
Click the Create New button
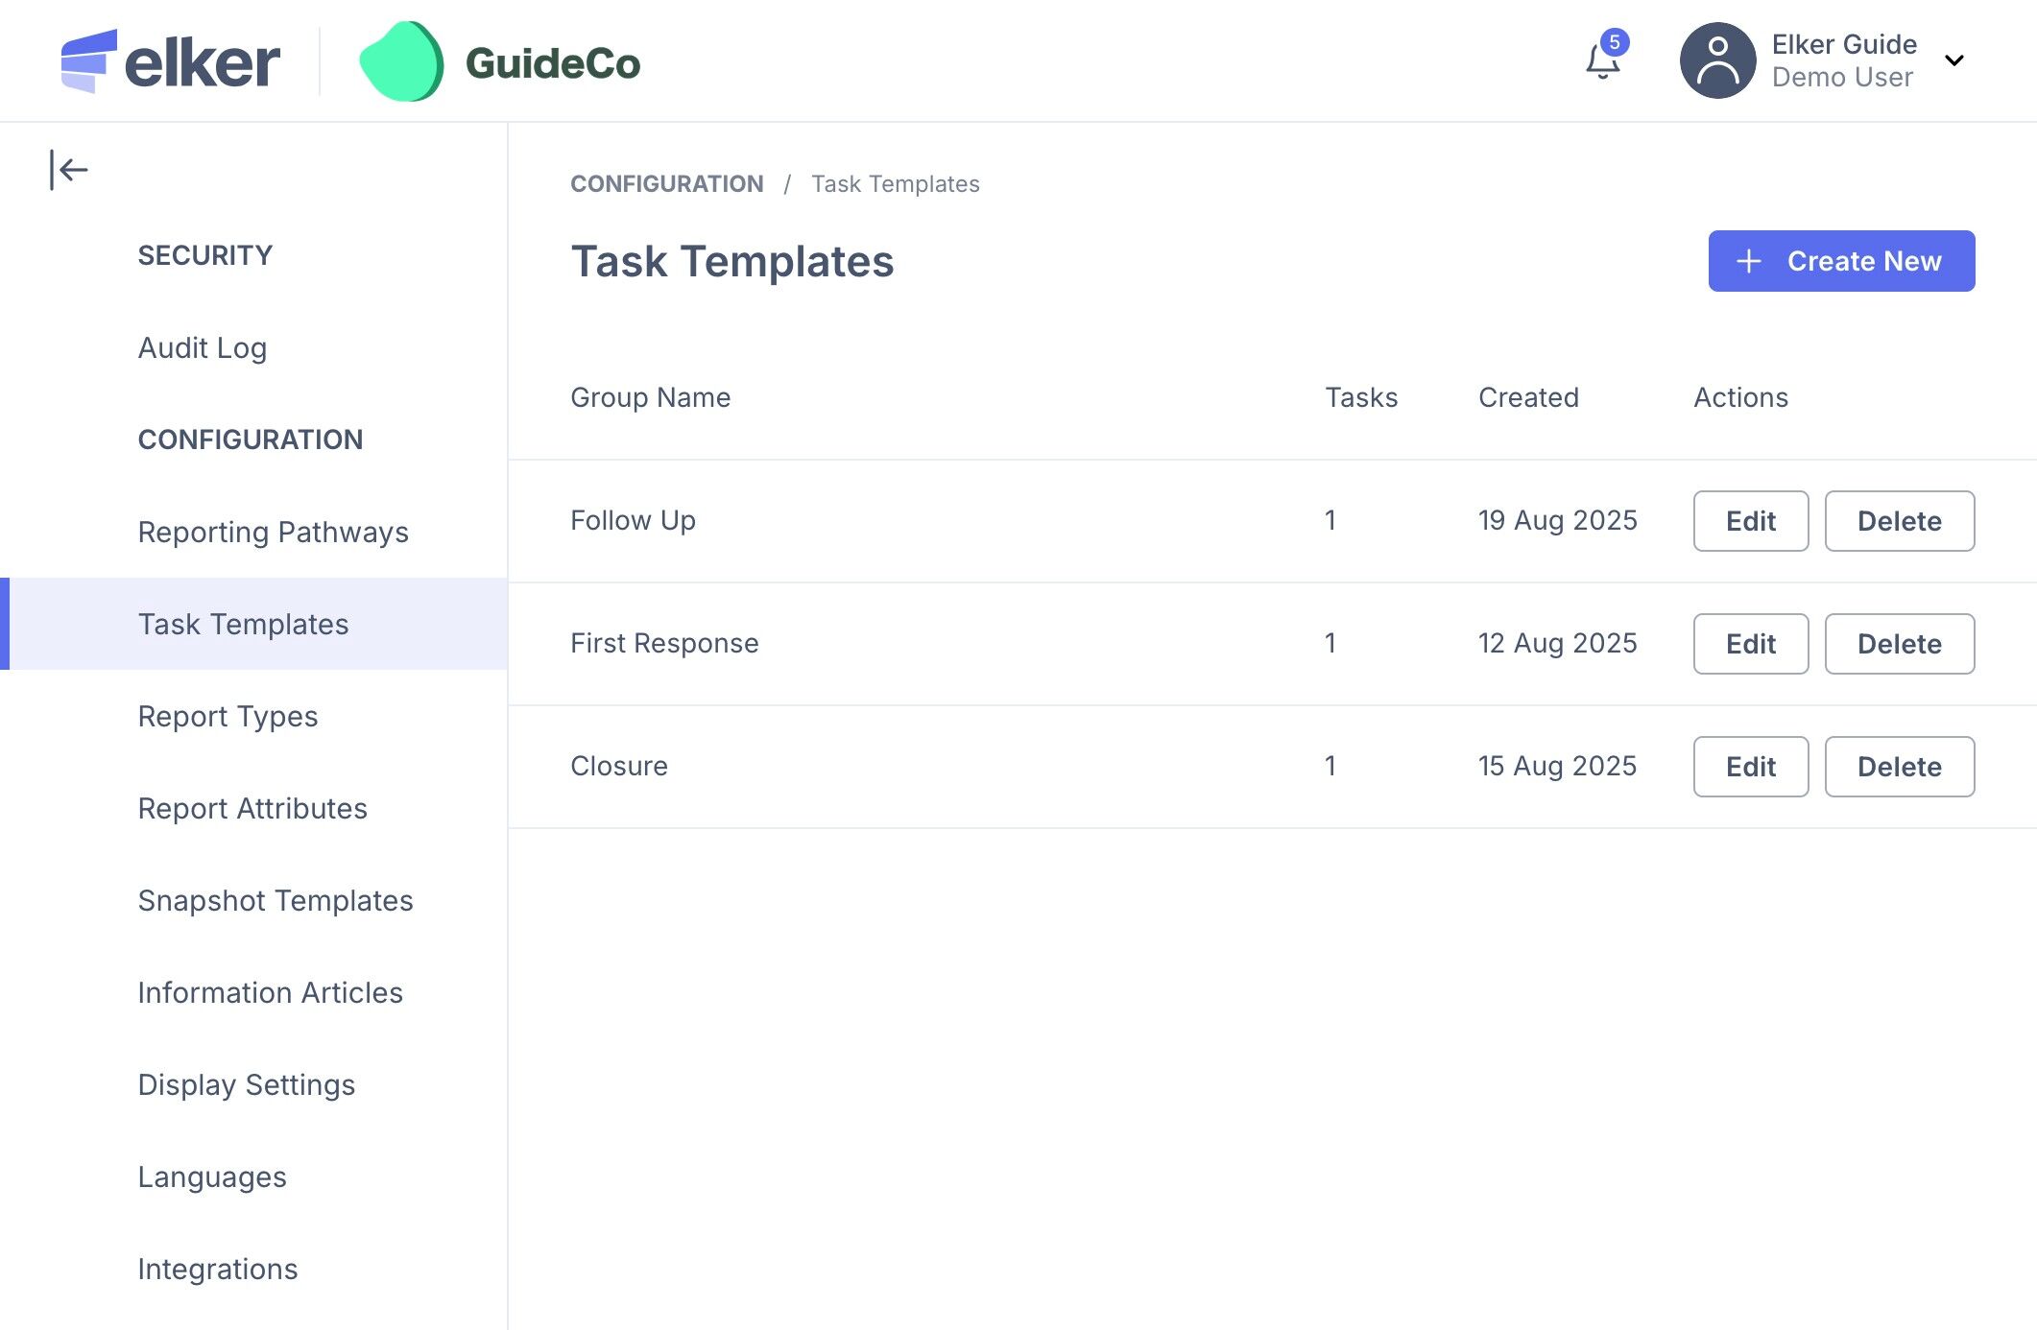(1840, 261)
